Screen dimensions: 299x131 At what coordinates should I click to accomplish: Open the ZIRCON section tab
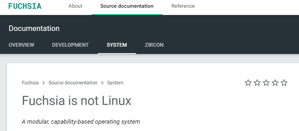tap(154, 45)
